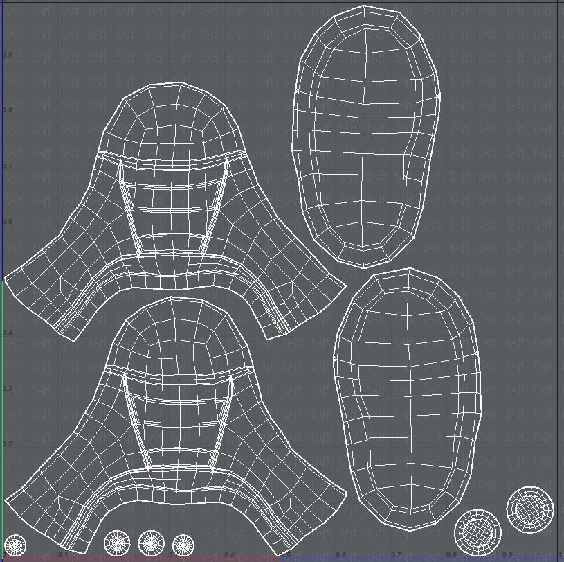The height and width of the screenshot is (562, 564).
Task: Click the 0.2 label on the vertical axis
Action: pyautogui.click(x=7, y=444)
